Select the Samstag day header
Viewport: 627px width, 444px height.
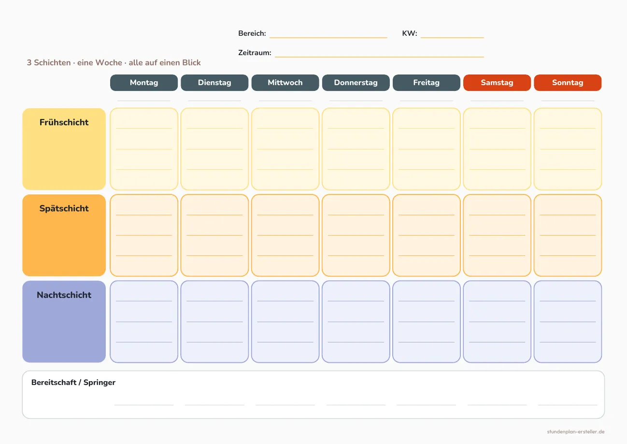click(x=497, y=83)
